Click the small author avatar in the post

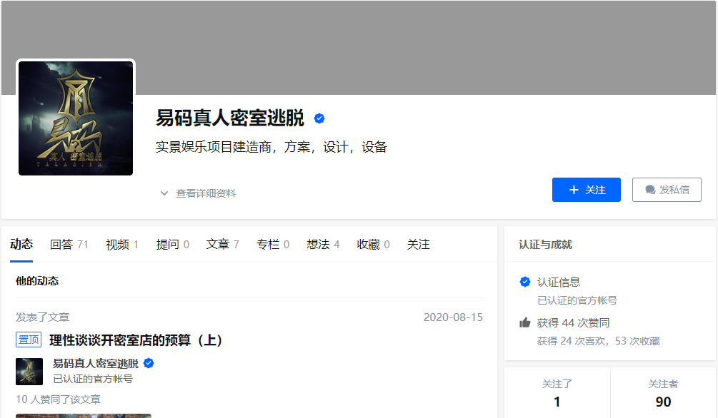click(x=29, y=372)
